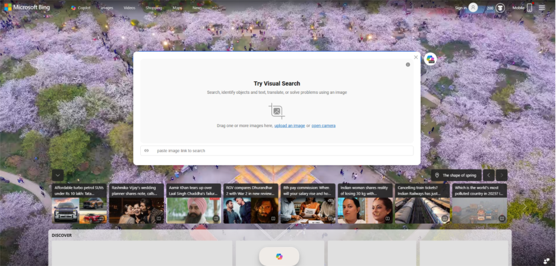Collapse the news carousel with chevron button
This screenshot has height=266, width=556.
(x=58, y=175)
